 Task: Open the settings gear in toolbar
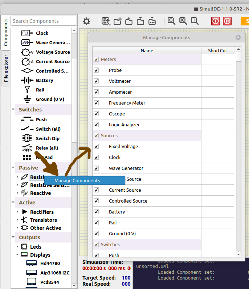pyautogui.click(x=86, y=21)
